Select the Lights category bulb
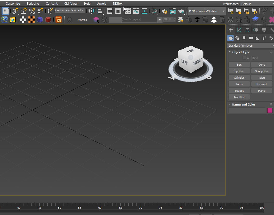Viewport: 274px width, 215px height. 244,38
